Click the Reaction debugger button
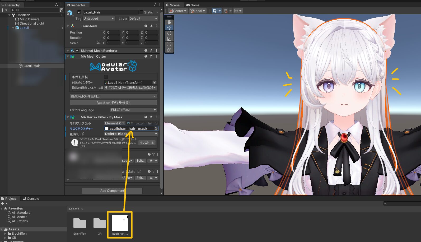Viewport: 421px width, 242px height. 114,103
